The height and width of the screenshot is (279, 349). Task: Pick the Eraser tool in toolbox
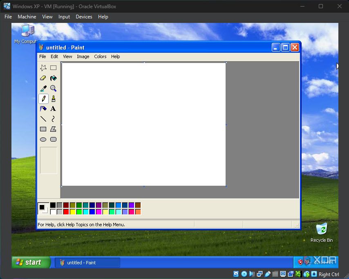(x=43, y=78)
